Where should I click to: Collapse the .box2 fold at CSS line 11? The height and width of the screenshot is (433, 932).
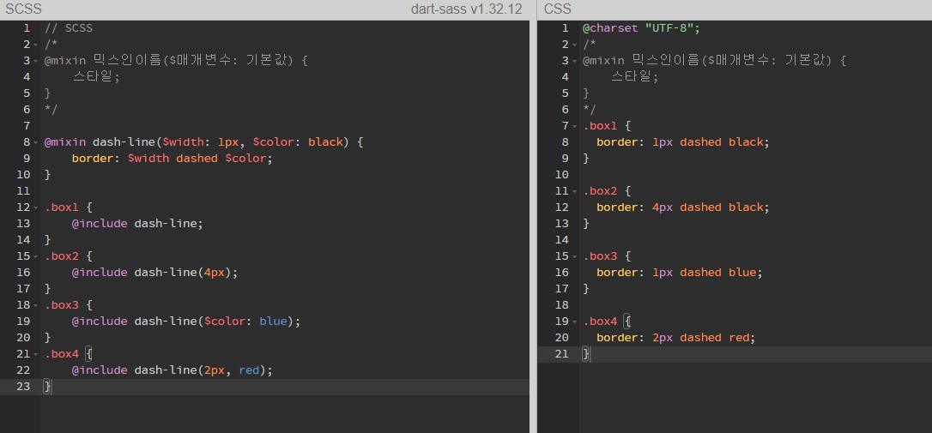(574, 191)
